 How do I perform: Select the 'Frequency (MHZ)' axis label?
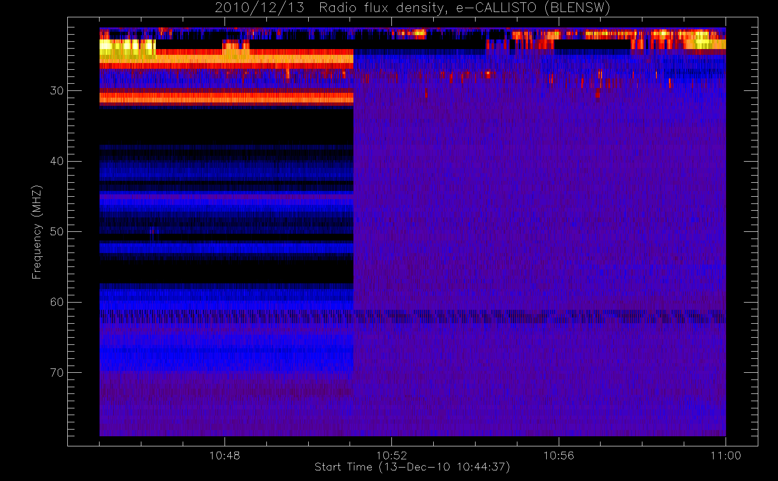pyautogui.click(x=37, y=232)
